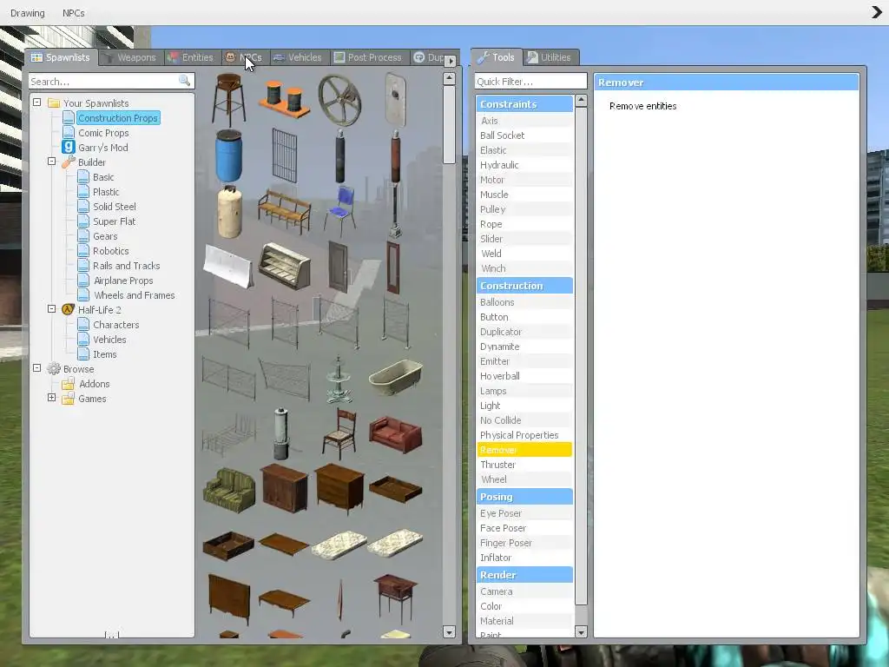Select the Thruster tool
This screenshot has height=667, width=889.
click(524, 464)
